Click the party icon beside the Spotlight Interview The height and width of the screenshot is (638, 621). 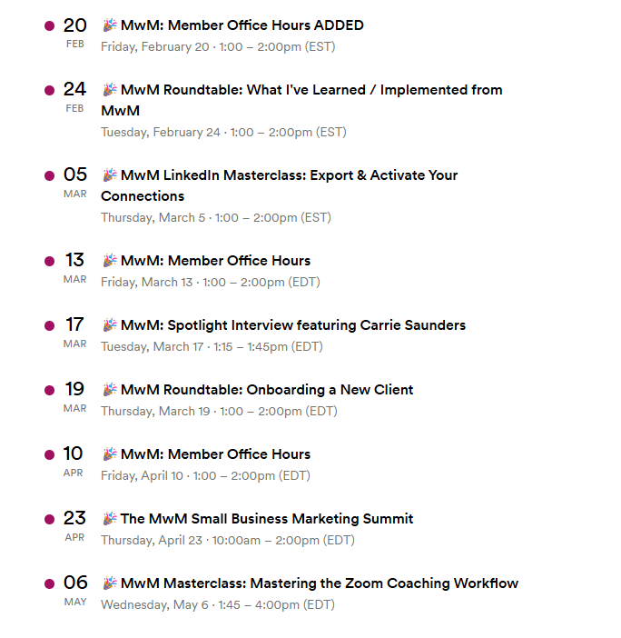point(109,325)
